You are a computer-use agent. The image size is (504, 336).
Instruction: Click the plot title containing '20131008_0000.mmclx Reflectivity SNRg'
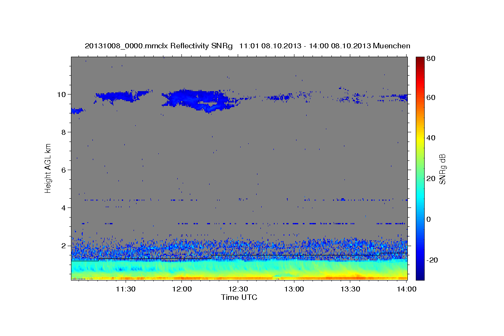[247, 46]
